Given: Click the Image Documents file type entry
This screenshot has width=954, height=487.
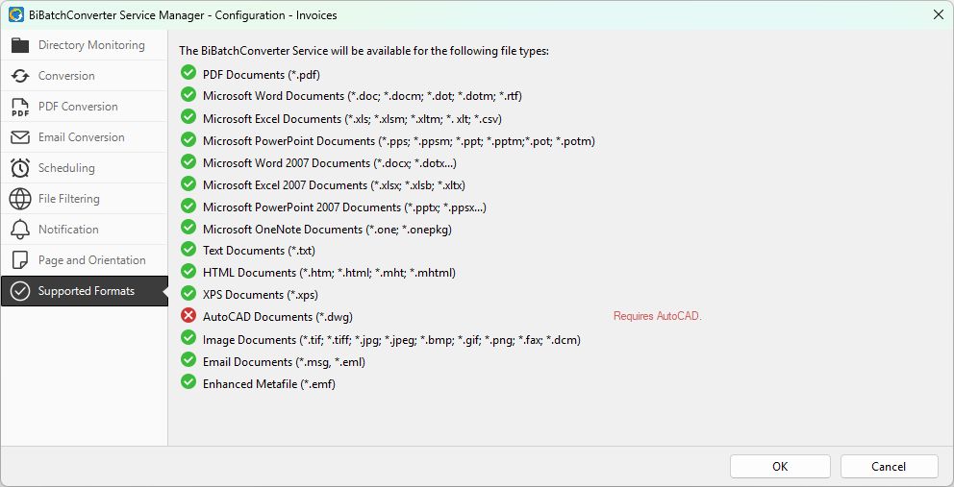Looking at the screenshot, I should [x=391, y=339].
